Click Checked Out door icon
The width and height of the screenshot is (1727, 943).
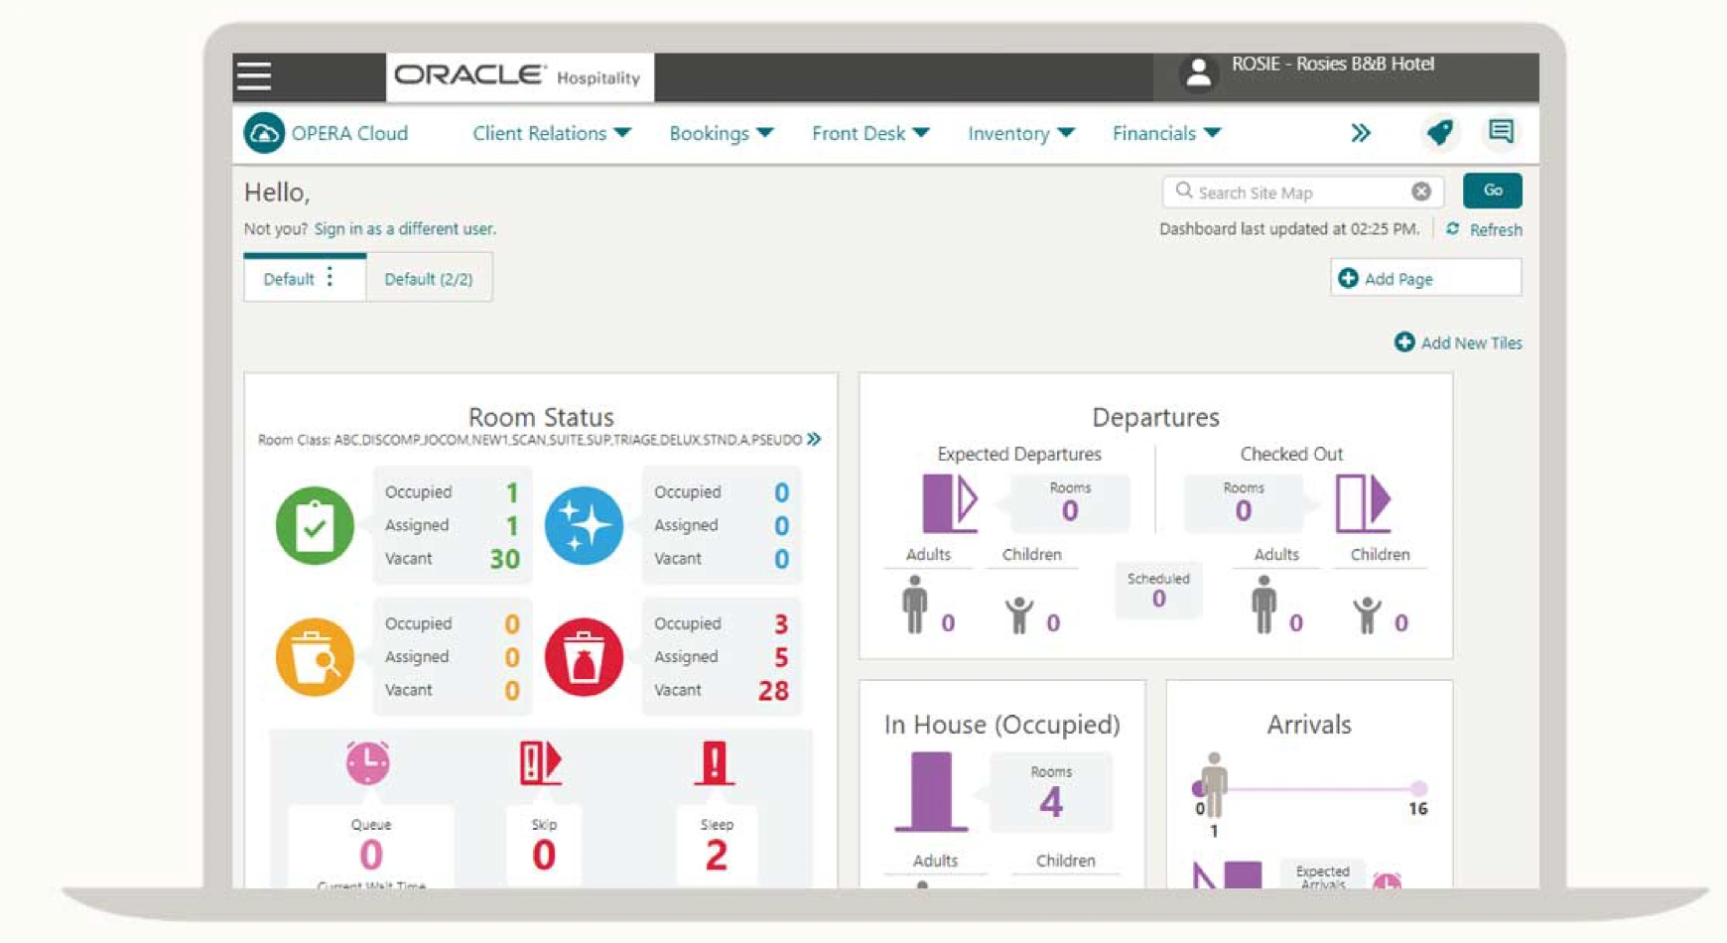pos(1363,503)
